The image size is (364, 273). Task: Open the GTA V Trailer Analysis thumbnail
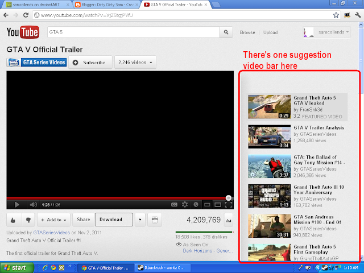269,136
